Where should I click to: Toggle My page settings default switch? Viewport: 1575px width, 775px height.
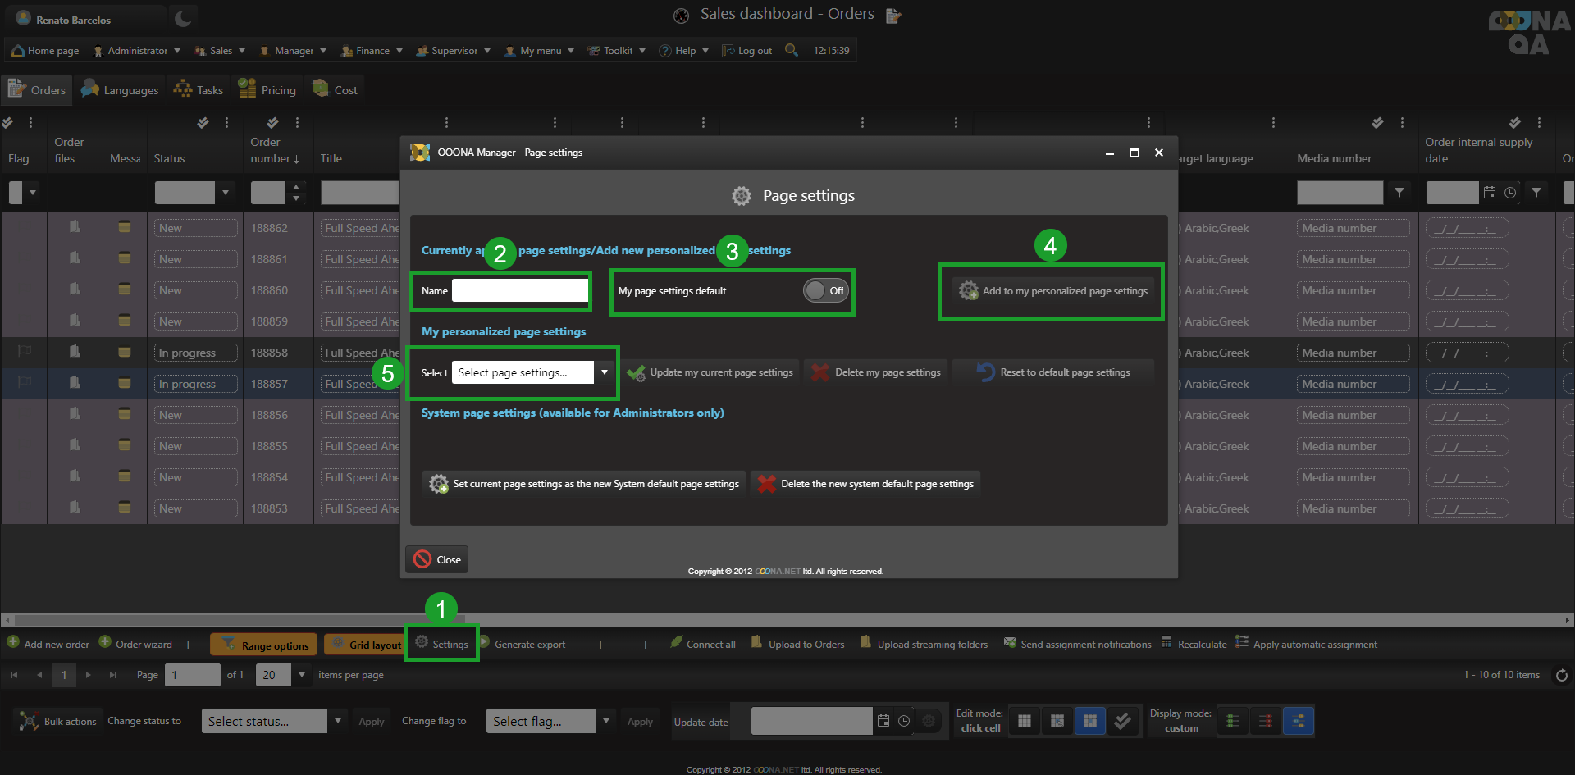[825, 290]
